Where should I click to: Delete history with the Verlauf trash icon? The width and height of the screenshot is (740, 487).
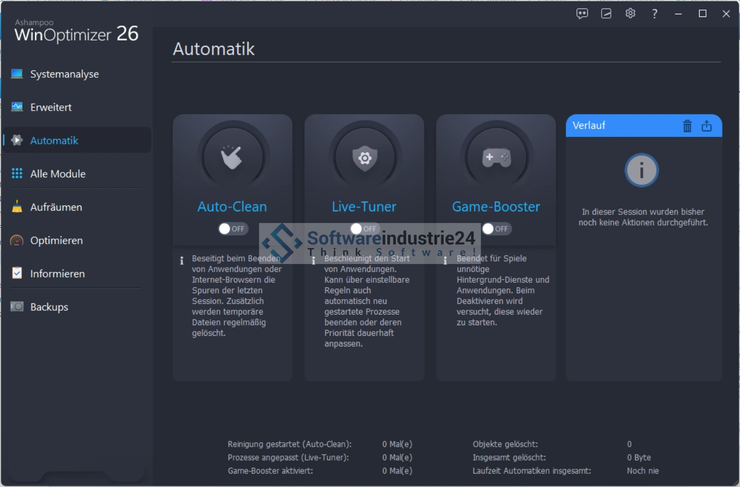[687, 126]
